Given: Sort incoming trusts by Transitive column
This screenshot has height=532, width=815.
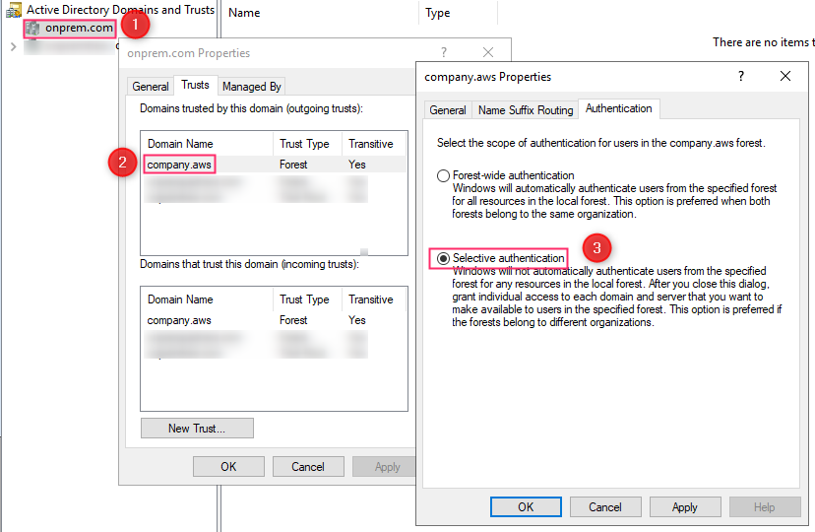Looking at the screenshot, I should click(374, 299).
